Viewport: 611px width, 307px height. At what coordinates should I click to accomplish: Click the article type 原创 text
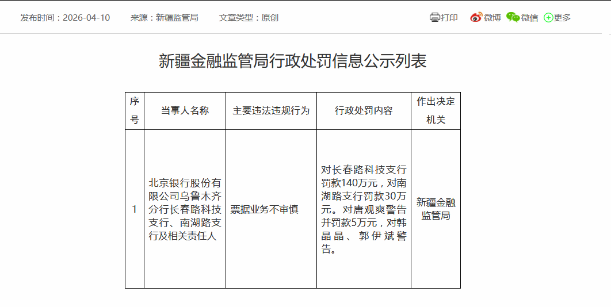(270, 17)
